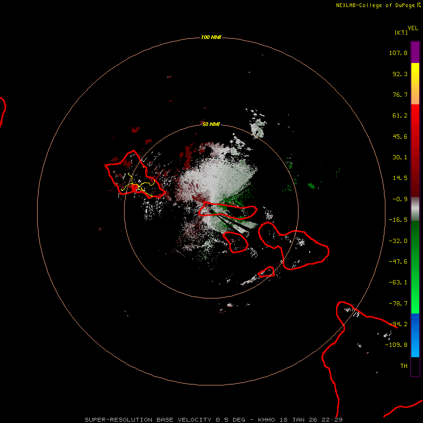Select the 76.7 scale value
Viewport: 423px width, 423px height.
pyautogui.click(x=400, y=94)
